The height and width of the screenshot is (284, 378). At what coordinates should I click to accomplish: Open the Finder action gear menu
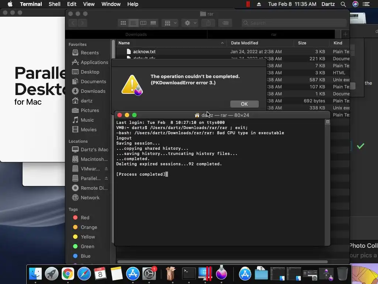point(190,23)
